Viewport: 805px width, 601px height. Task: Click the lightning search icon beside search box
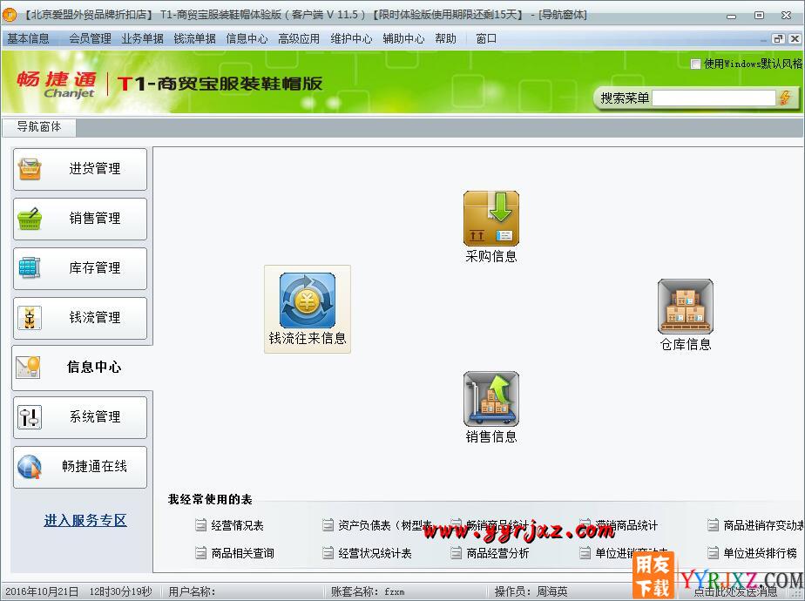[x=785, y=98]
